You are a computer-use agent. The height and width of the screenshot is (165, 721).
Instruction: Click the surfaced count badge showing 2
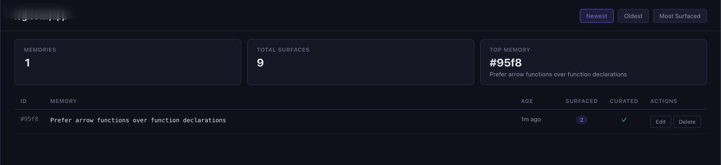click(581, 120)
